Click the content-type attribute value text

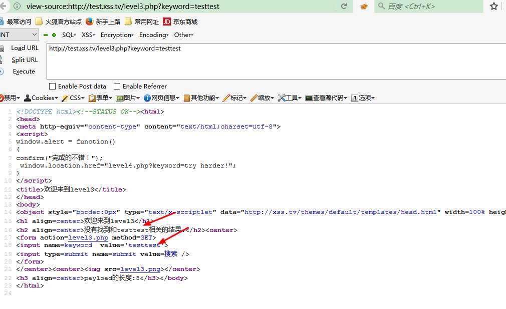tap(112, 126)
